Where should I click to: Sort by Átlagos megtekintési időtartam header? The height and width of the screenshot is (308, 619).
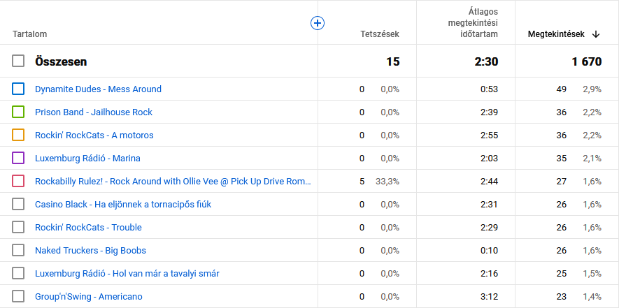tap(473, 23)
